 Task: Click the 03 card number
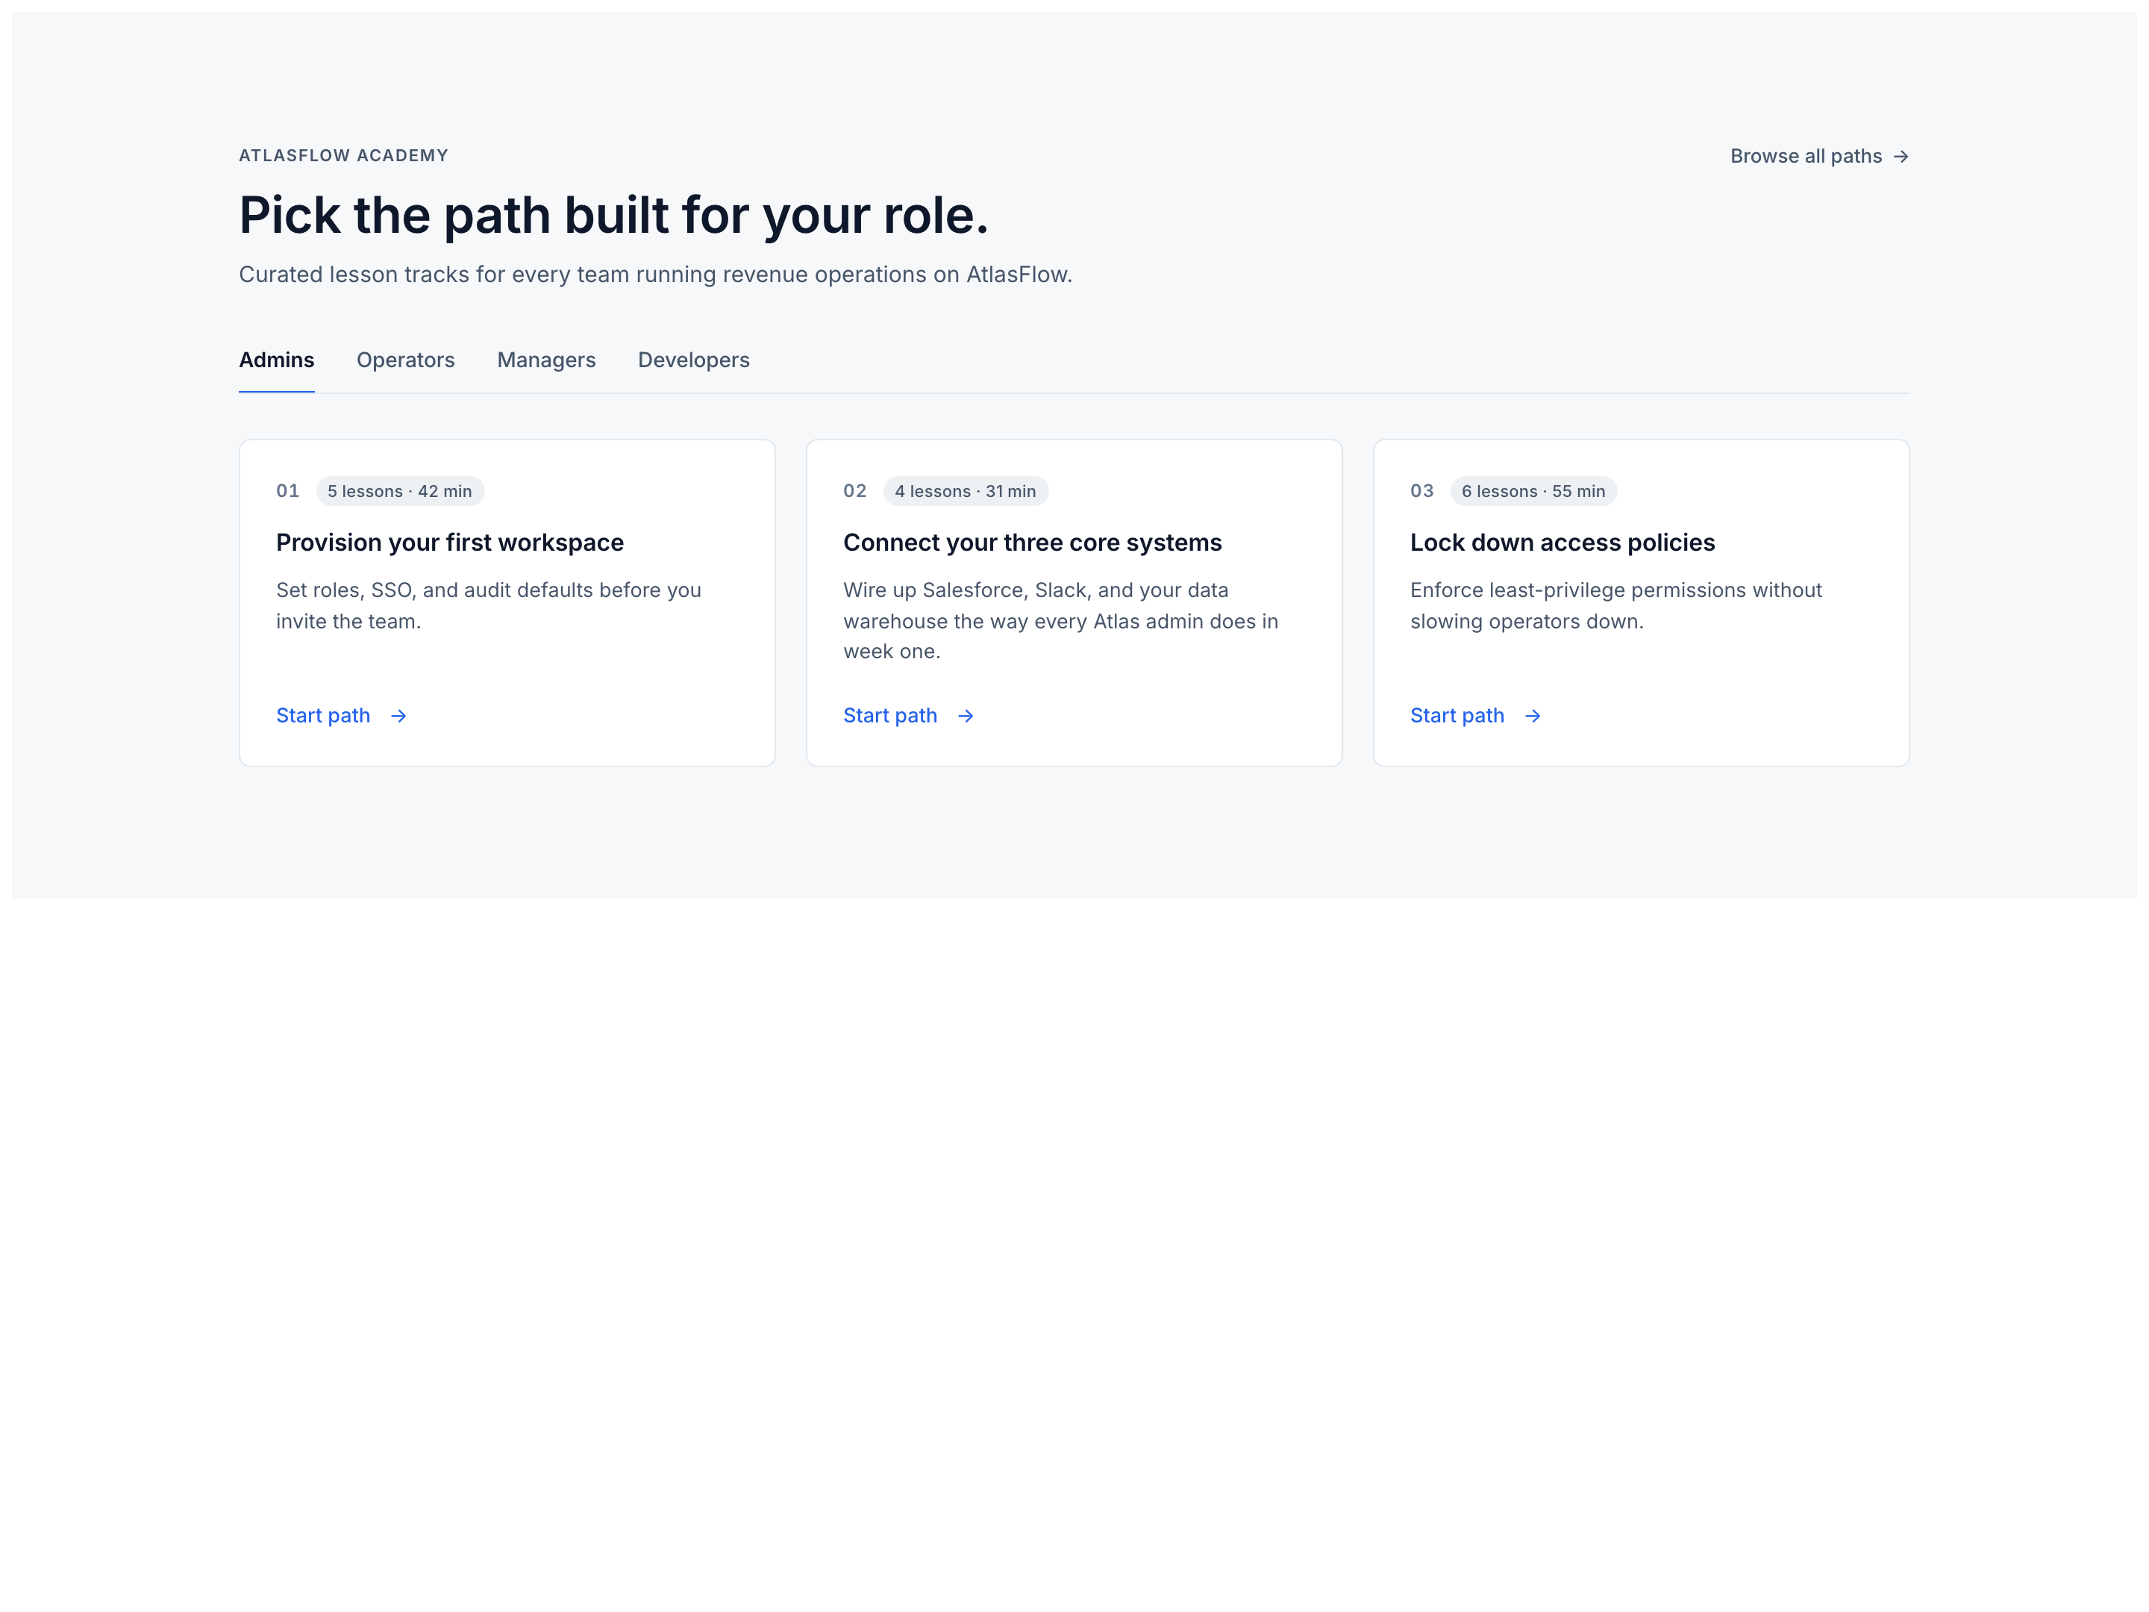1421,492
